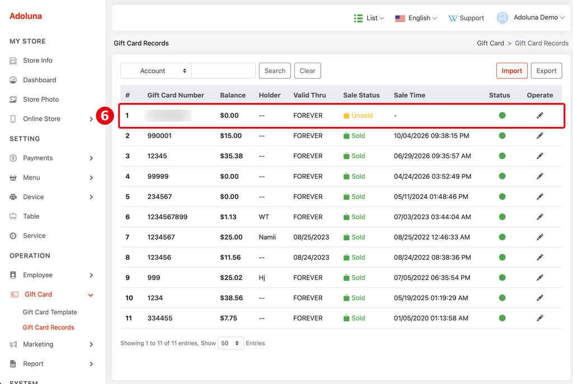Click the Service gear icon

[x=13, y=236]
